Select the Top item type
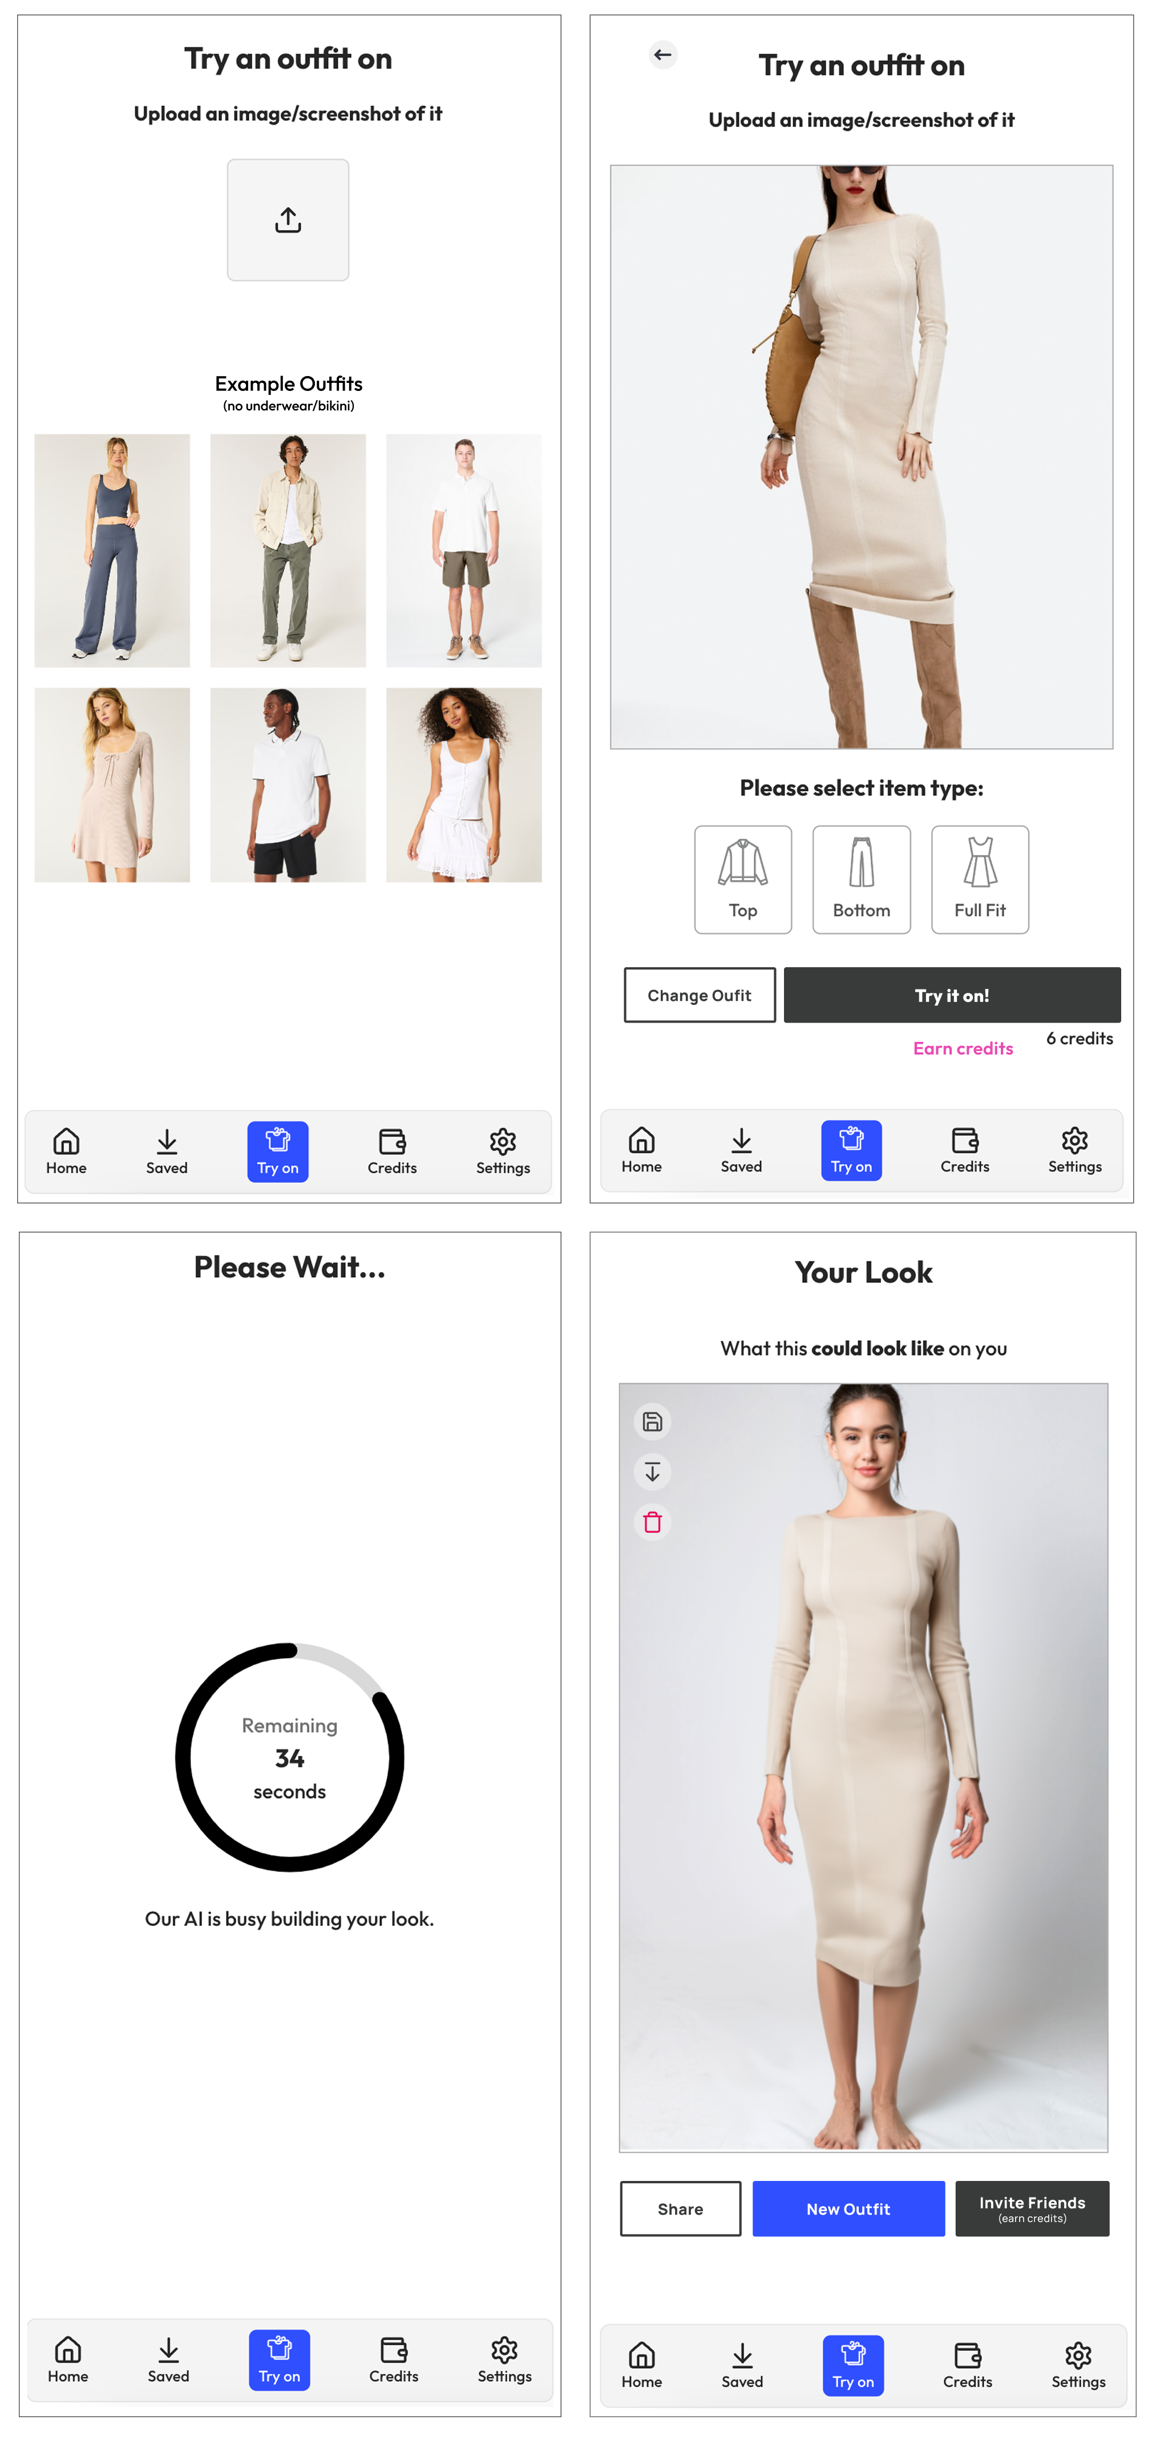This screenshot has width=1160, height=2448. (x=743, y=879)
